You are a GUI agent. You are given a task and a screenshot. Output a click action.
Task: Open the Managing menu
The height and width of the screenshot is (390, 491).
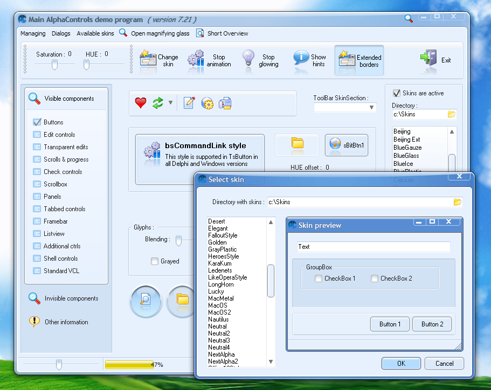pos(33,33)
